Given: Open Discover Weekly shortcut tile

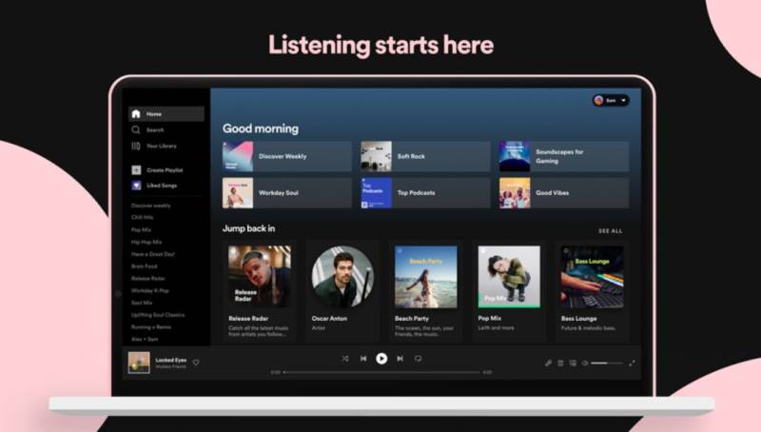Looking at the screenshot, I should point(287,156).
